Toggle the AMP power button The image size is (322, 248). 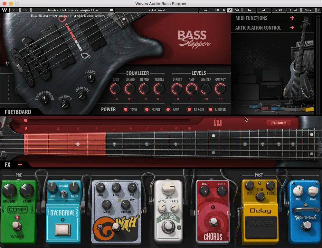[168, 109]
